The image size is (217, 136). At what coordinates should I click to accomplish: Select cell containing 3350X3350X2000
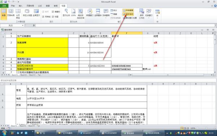coord(127,66)
